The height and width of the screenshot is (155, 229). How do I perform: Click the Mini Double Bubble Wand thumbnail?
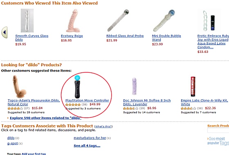164,20
